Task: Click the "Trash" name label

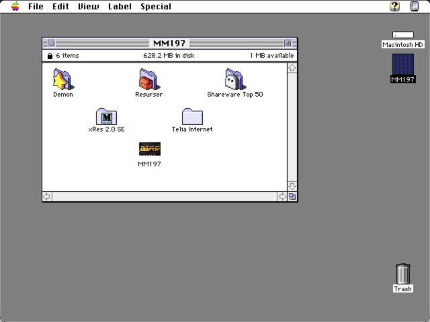Action: pos(403,289)
